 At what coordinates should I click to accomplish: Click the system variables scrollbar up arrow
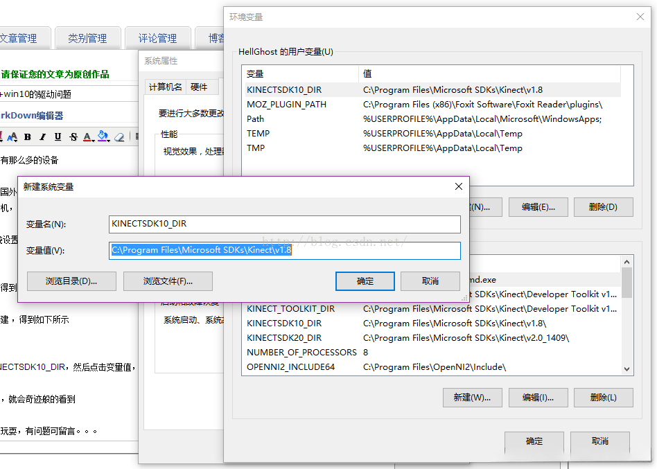(x=627, y=262)
